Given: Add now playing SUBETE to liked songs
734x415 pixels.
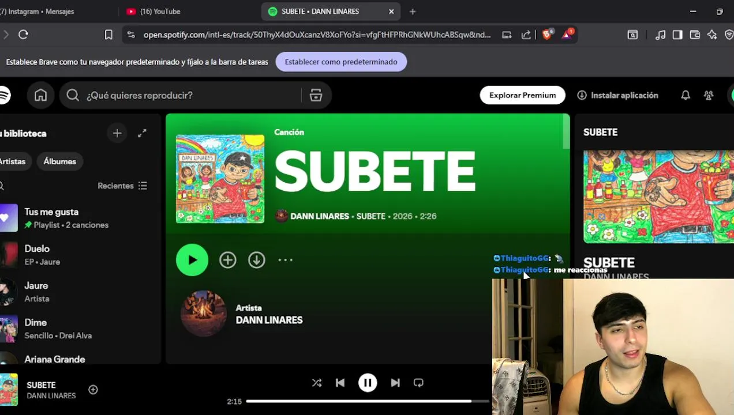Looking at the screenshot, I should pos(93,390).
